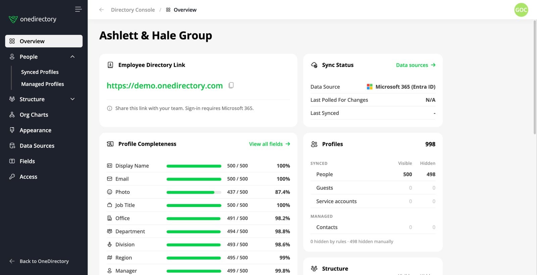This screenshot has height=275, width=537.
Task: Collapse the sidebar using the menu icon
Action: pos(78,9)
